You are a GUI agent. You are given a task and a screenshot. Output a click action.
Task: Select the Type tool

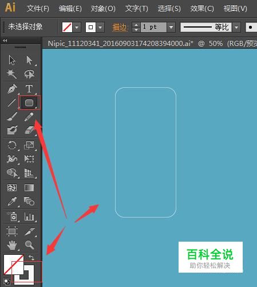coord(29,88)
